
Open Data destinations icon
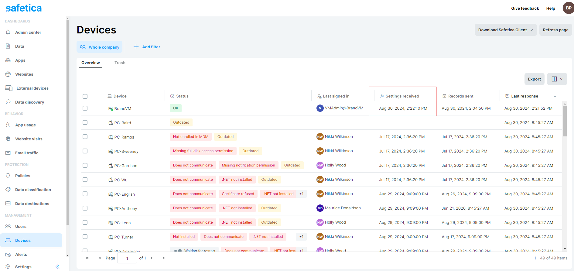click(x=8, y=204)
